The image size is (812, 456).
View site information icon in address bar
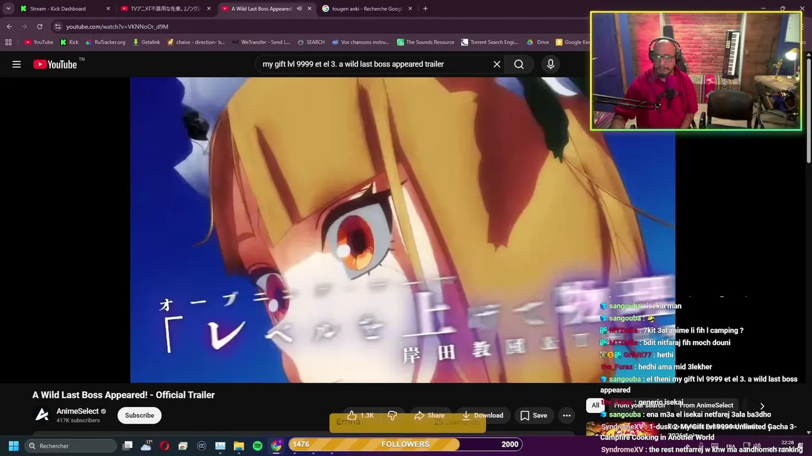[x=58, y=27]
